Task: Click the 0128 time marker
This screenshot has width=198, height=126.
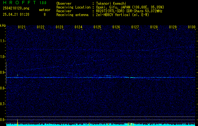Action: pos(154,27)
